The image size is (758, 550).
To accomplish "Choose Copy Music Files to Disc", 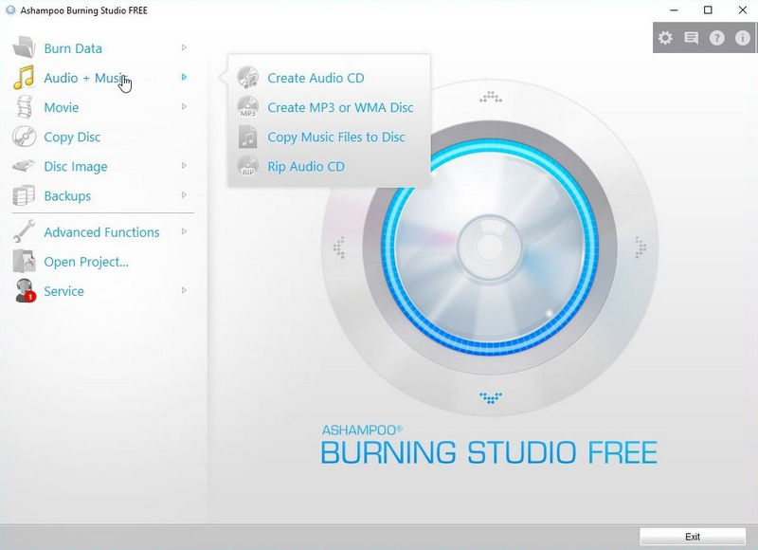I will click(x=336, y=137).
